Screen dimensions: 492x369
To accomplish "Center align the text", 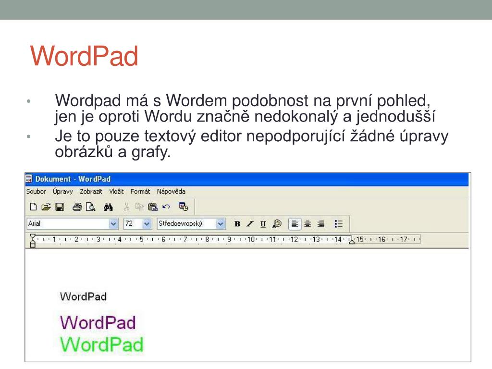I will tap(307, 224).
